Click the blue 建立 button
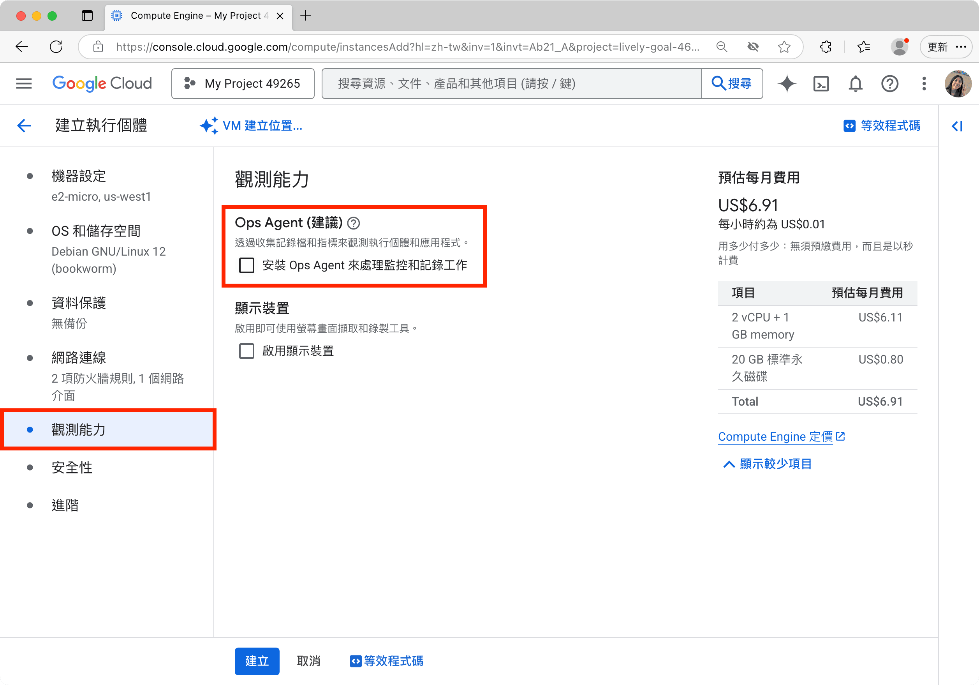The width and height of the screenshot is (979, 685). coord(257,661)
